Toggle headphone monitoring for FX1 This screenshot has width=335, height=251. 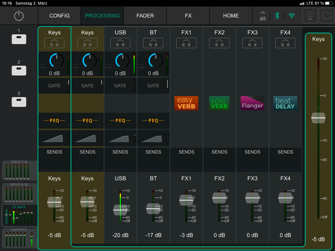186,43
